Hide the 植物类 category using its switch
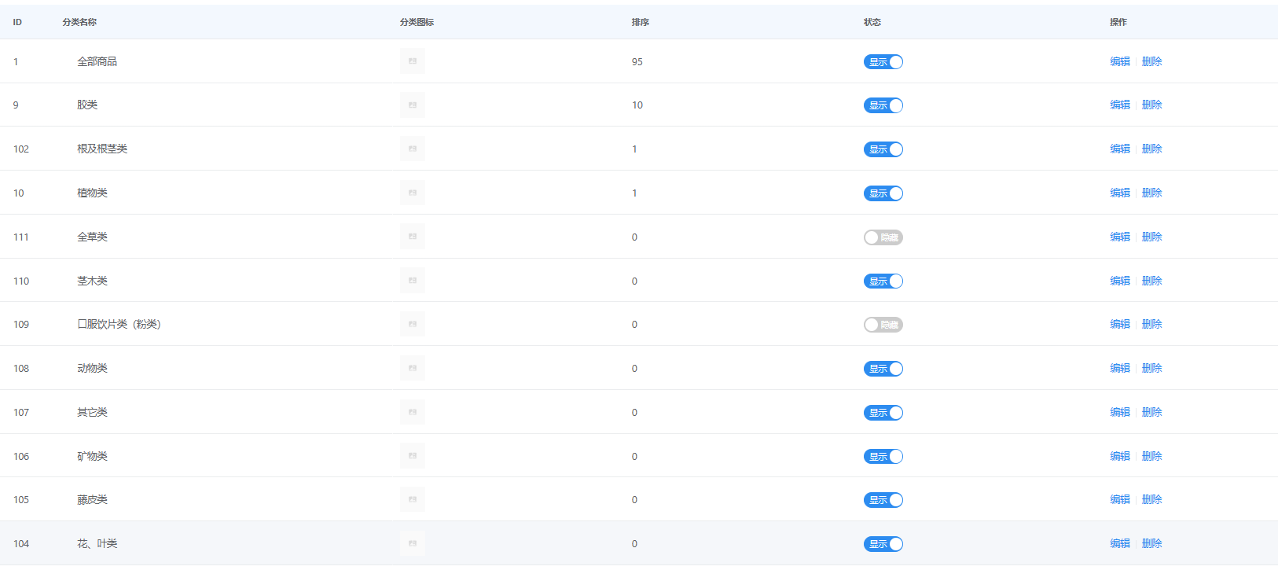Image resolution: width=1278 pixels, height=570 pixels. (883, 193)
